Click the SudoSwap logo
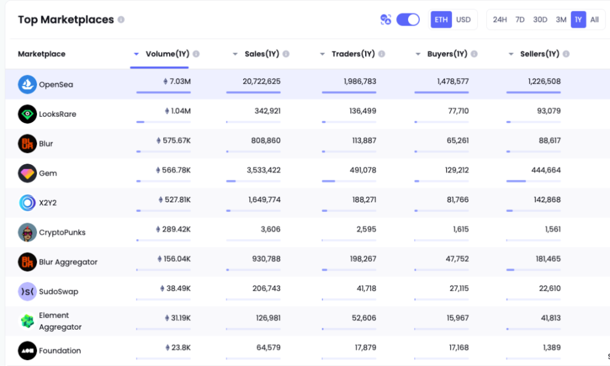Screen dimensions: 610x366 point(27,292)
